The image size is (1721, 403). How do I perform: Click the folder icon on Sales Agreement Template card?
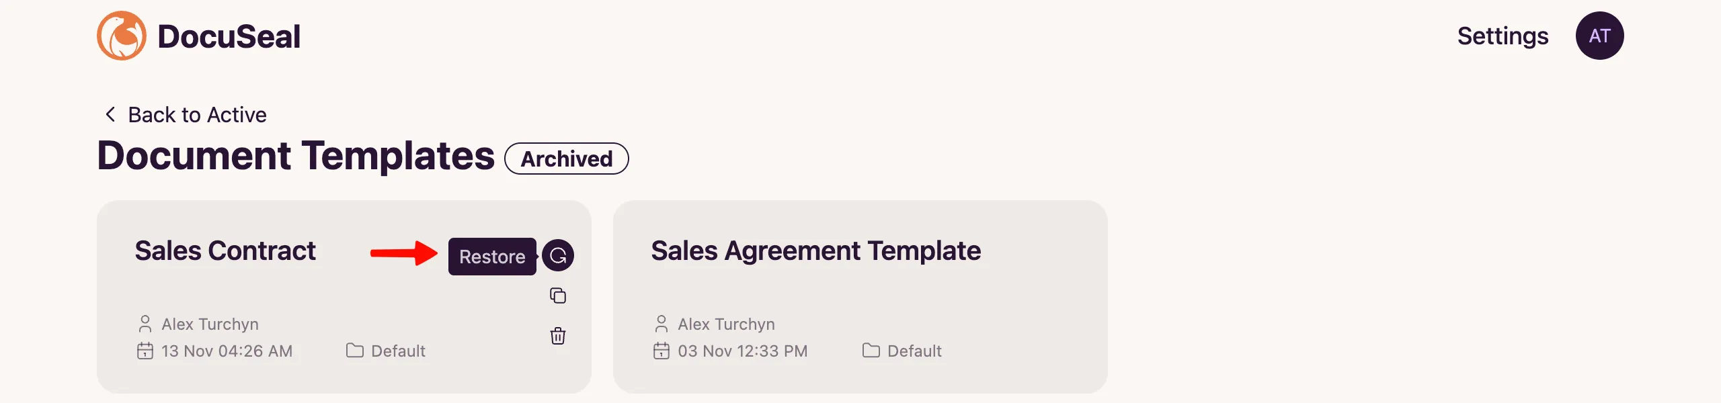tap(871, 350)
